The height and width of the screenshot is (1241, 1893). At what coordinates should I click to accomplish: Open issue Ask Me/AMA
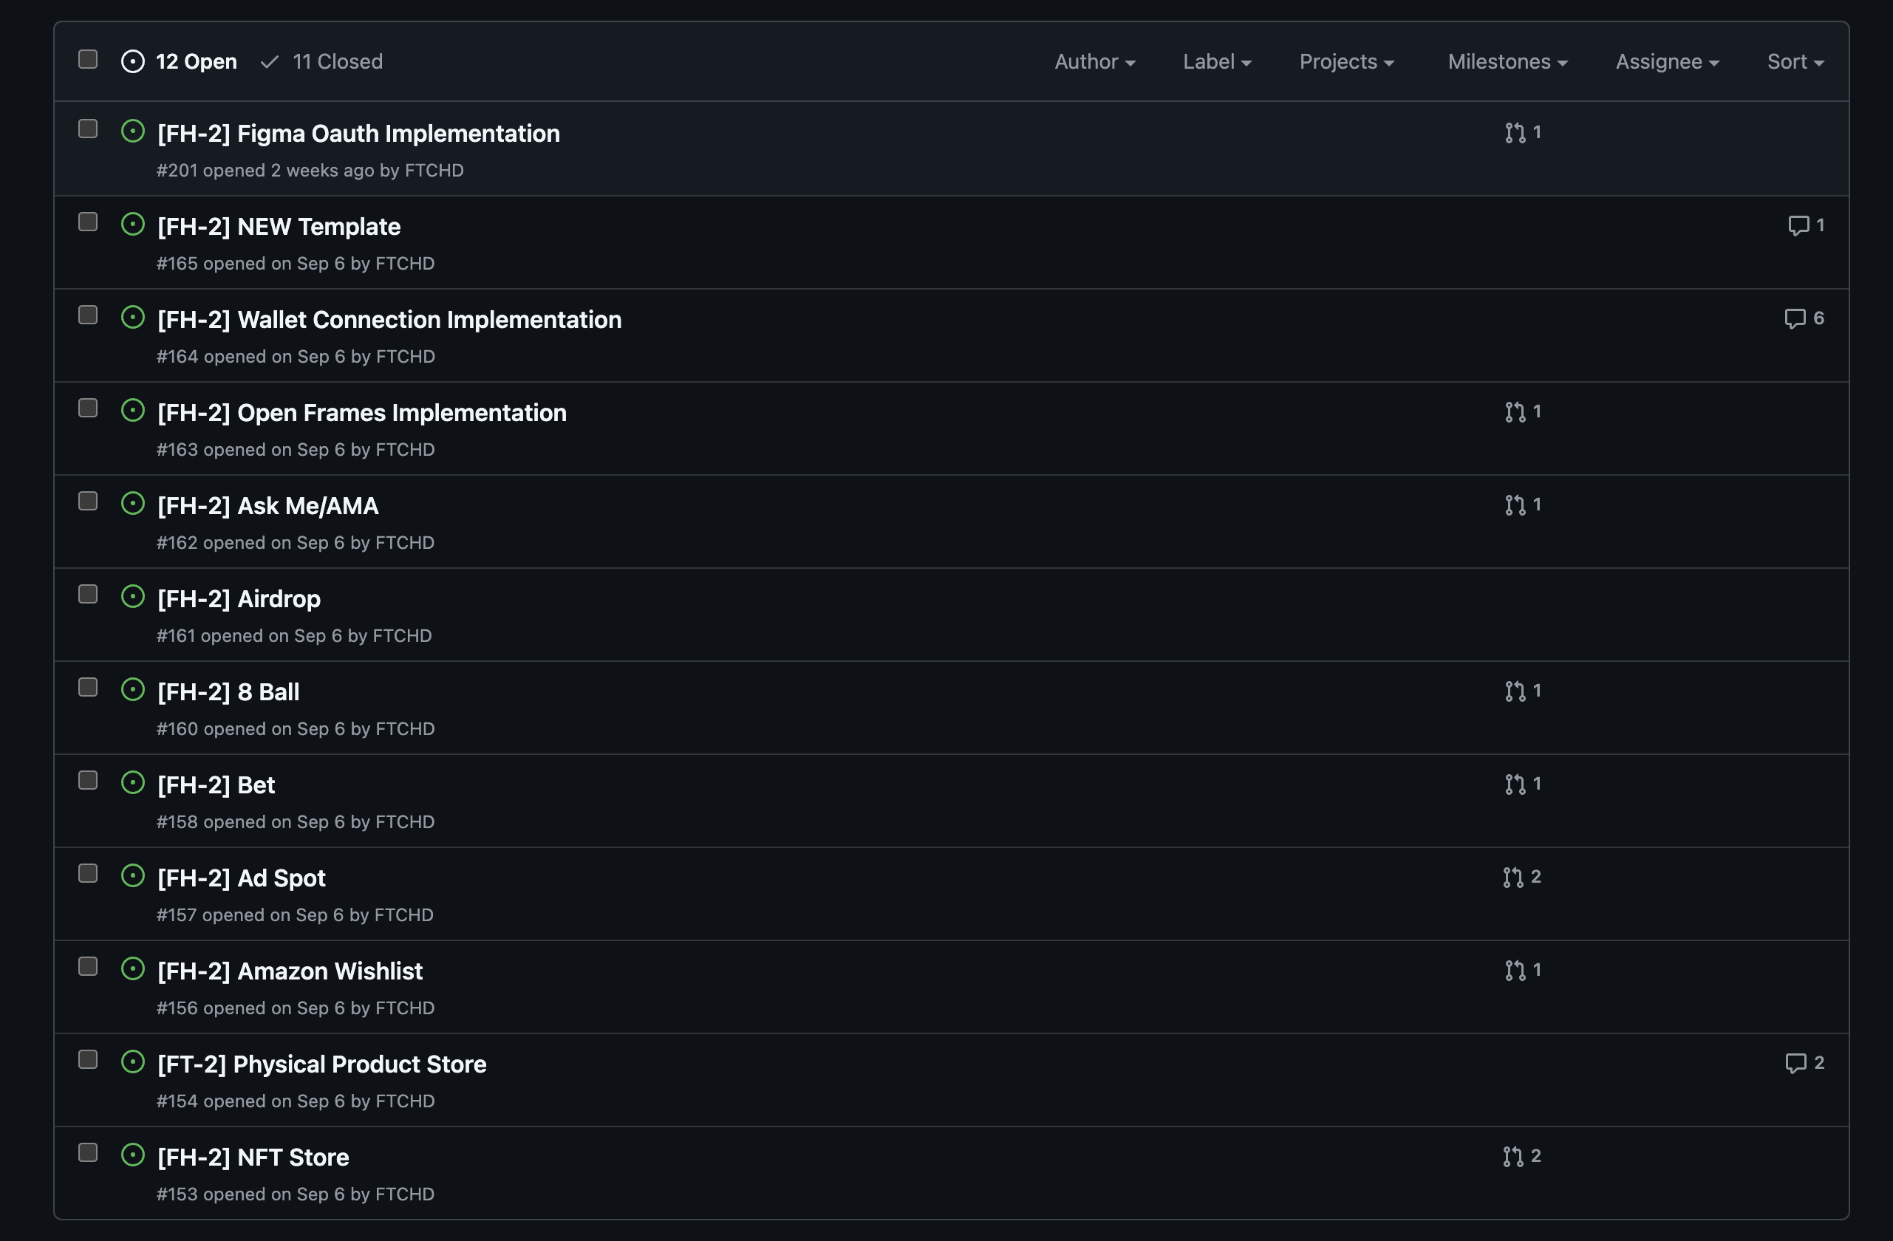(x=268, y=505)
